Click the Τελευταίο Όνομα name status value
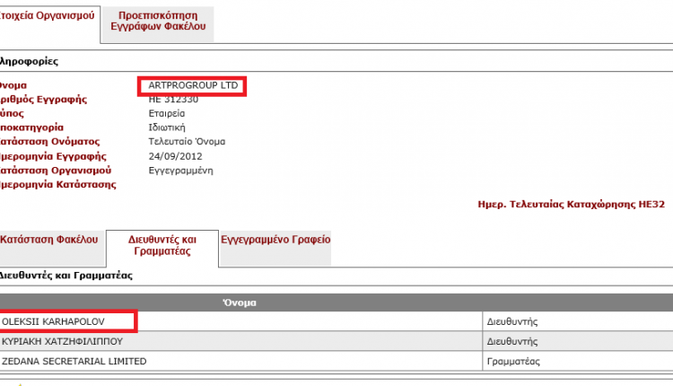Image resolution: width=673 pixels, height=386 pixels. [x=187, y=142]
